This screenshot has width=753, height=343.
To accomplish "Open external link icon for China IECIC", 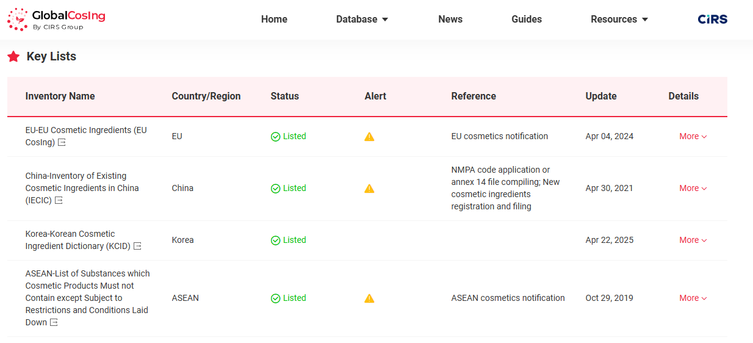I will coord(59,201).
